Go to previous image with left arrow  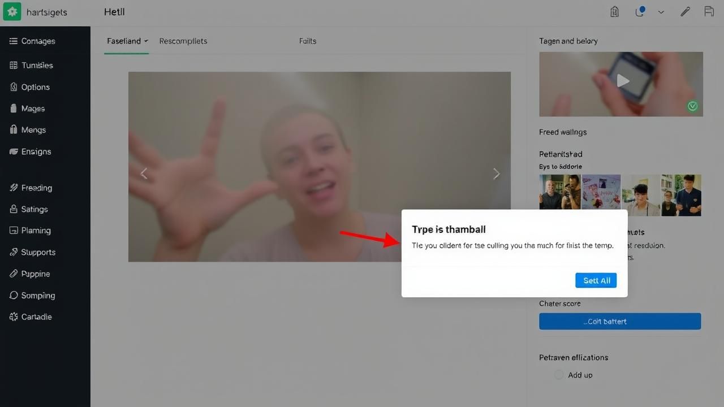[x=144, y=174]
